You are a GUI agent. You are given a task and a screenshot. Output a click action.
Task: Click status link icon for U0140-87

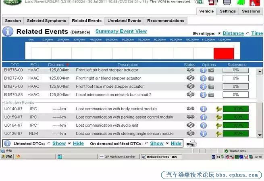pos(190,109)
